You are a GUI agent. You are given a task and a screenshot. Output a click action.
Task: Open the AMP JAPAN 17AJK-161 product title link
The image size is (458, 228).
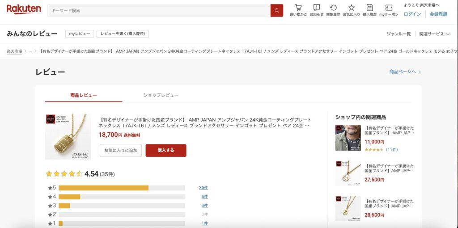pos(205,122)
